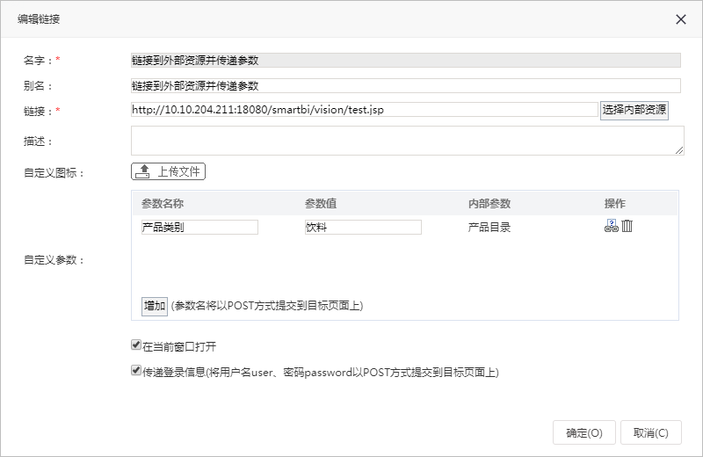Cancel with the 取消(C) button

(650, 432)
